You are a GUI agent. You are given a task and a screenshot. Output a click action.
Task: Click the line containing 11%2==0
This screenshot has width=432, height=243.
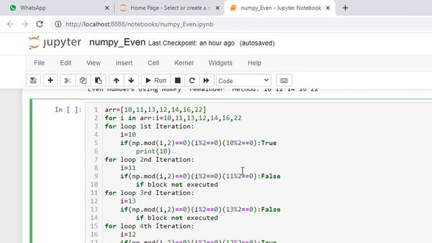coord(200,176)
